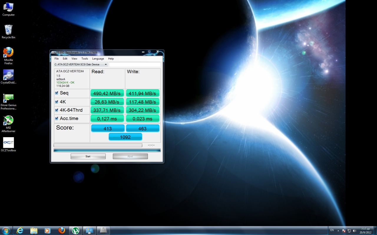Click the EN language indicator
The width and height of the screenshot is (377, 235).
332,230
